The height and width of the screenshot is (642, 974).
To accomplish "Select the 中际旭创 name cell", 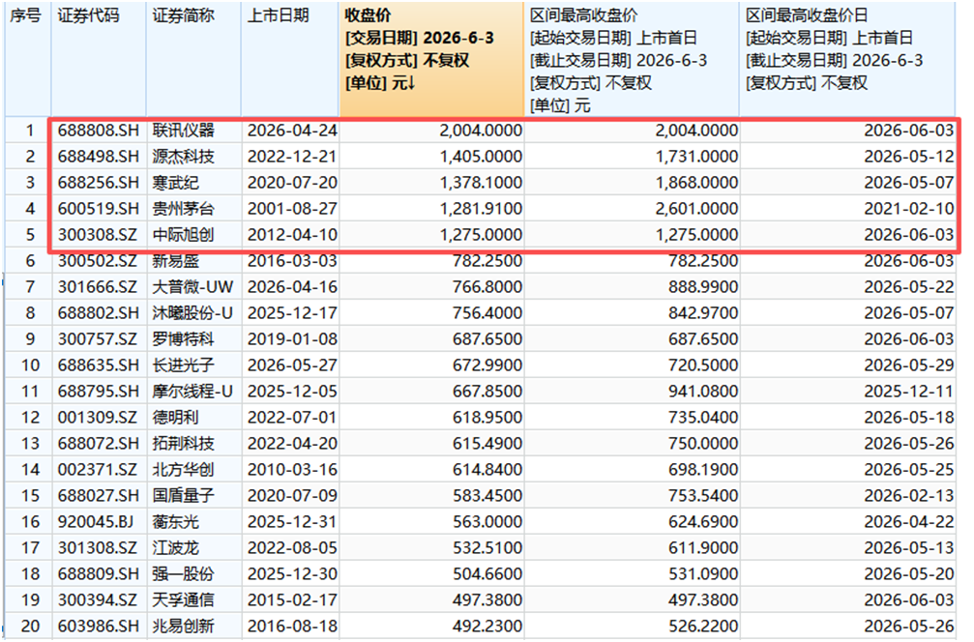I will tap(193, 235).
